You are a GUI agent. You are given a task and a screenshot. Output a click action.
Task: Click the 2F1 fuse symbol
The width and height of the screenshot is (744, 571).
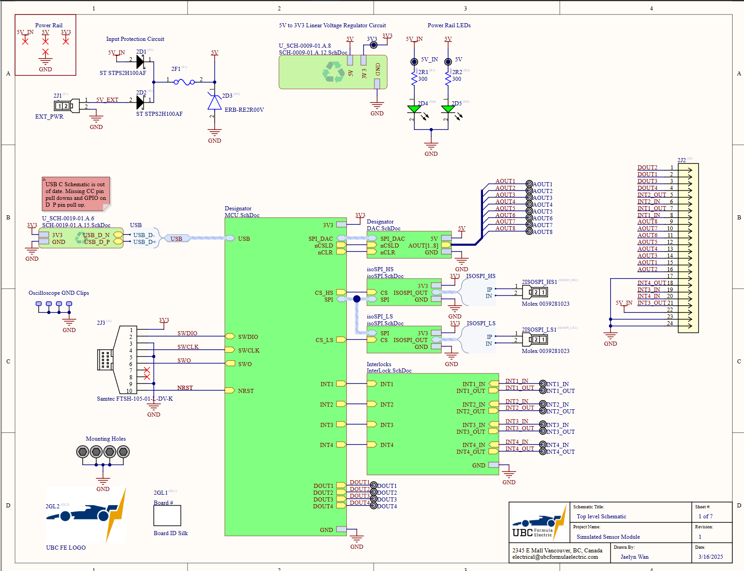click(x=184, y=82)
